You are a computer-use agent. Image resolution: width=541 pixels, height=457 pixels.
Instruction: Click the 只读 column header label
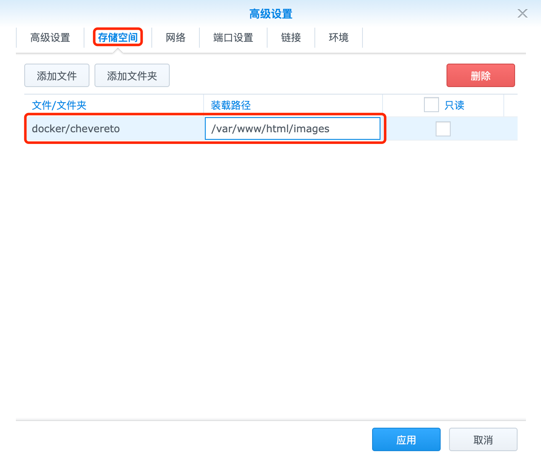click(454, 105)
